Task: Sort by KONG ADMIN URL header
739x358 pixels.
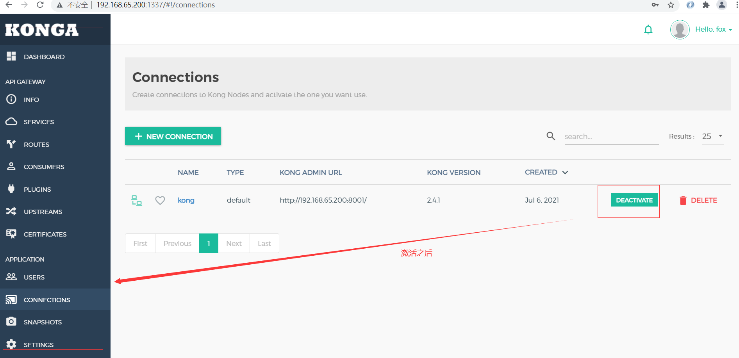Action: pyautogui.click(x=311, y=173)
